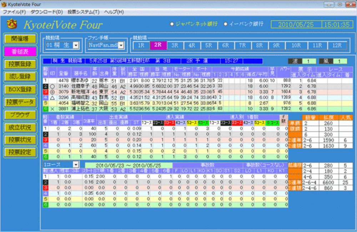
Task: Click the 成立状況 sidebar button
Action: (x=20, y=127)
